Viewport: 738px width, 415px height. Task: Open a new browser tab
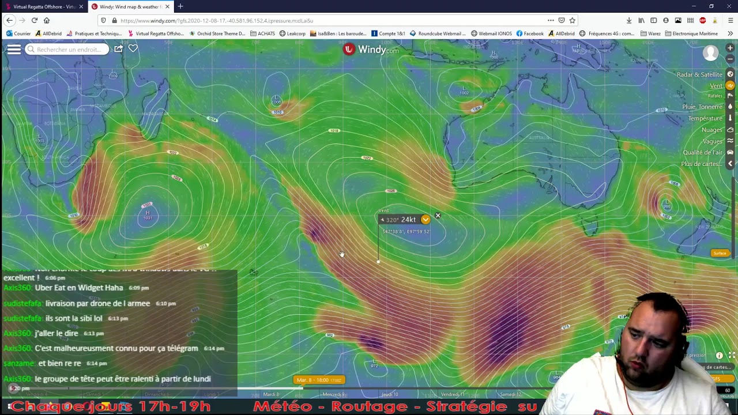[180, 6]
